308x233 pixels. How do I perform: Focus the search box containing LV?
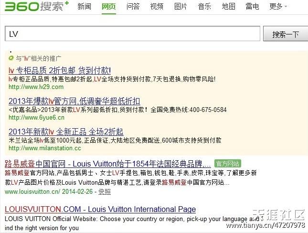point(132,33)
